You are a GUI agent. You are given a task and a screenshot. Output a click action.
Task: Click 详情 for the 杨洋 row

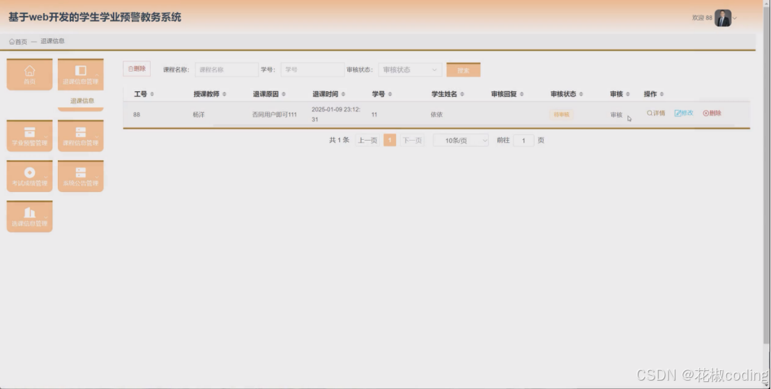(656, 113)
